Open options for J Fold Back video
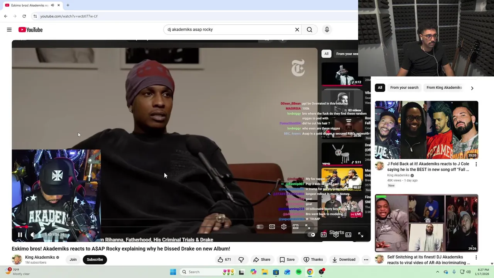 click(476, 164)
